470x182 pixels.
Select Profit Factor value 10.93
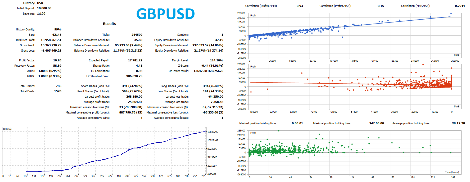pyautogui.click(x=57, y=60)
